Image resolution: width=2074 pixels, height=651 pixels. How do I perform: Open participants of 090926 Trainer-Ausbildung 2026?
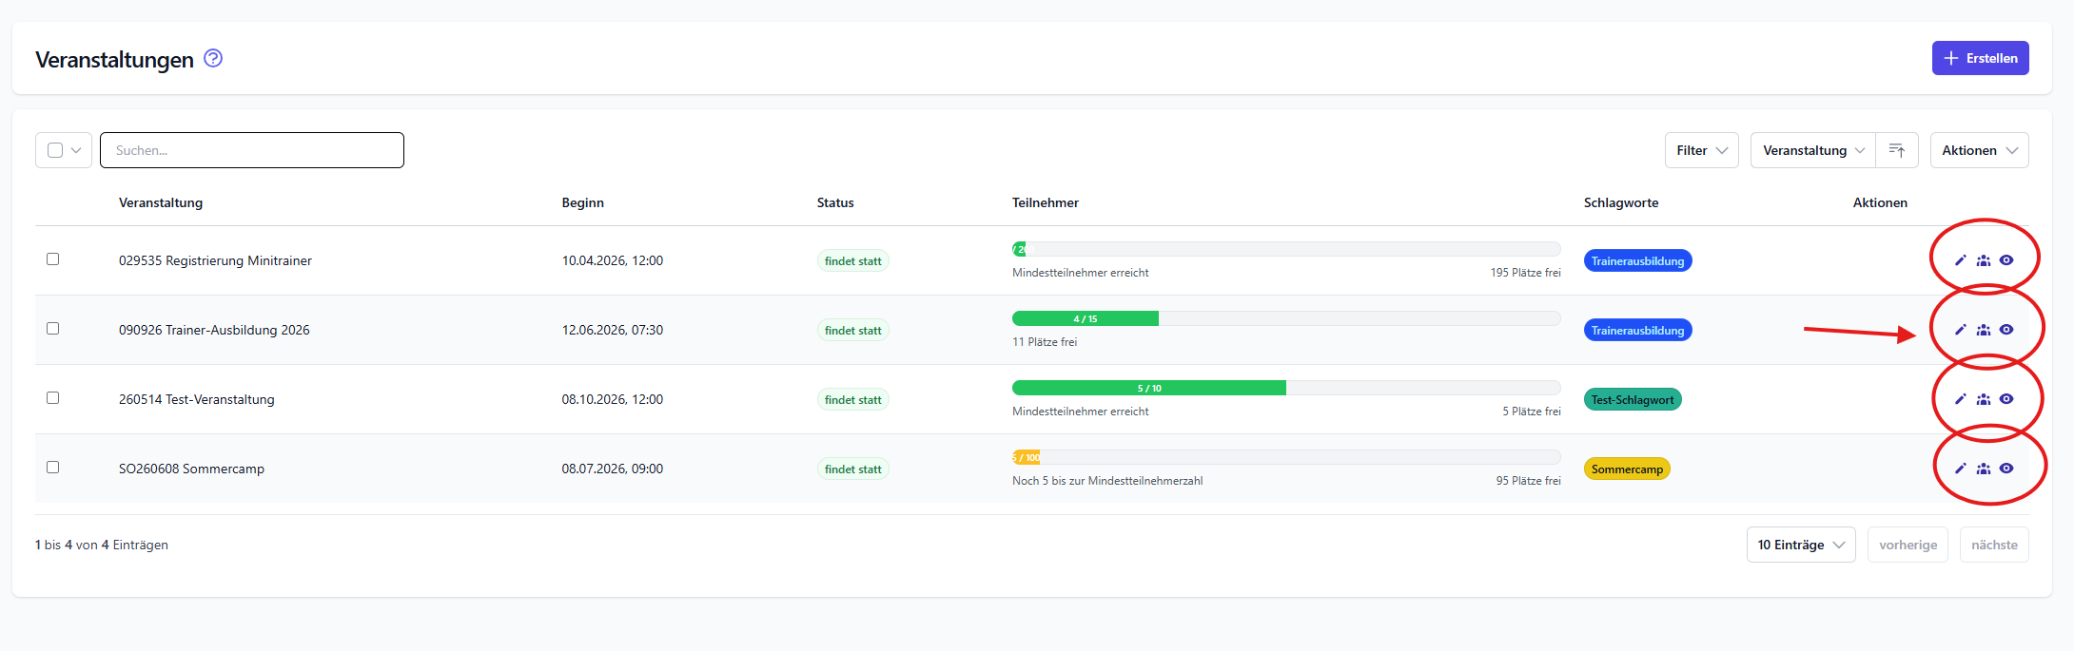(x=1983, y=330)
